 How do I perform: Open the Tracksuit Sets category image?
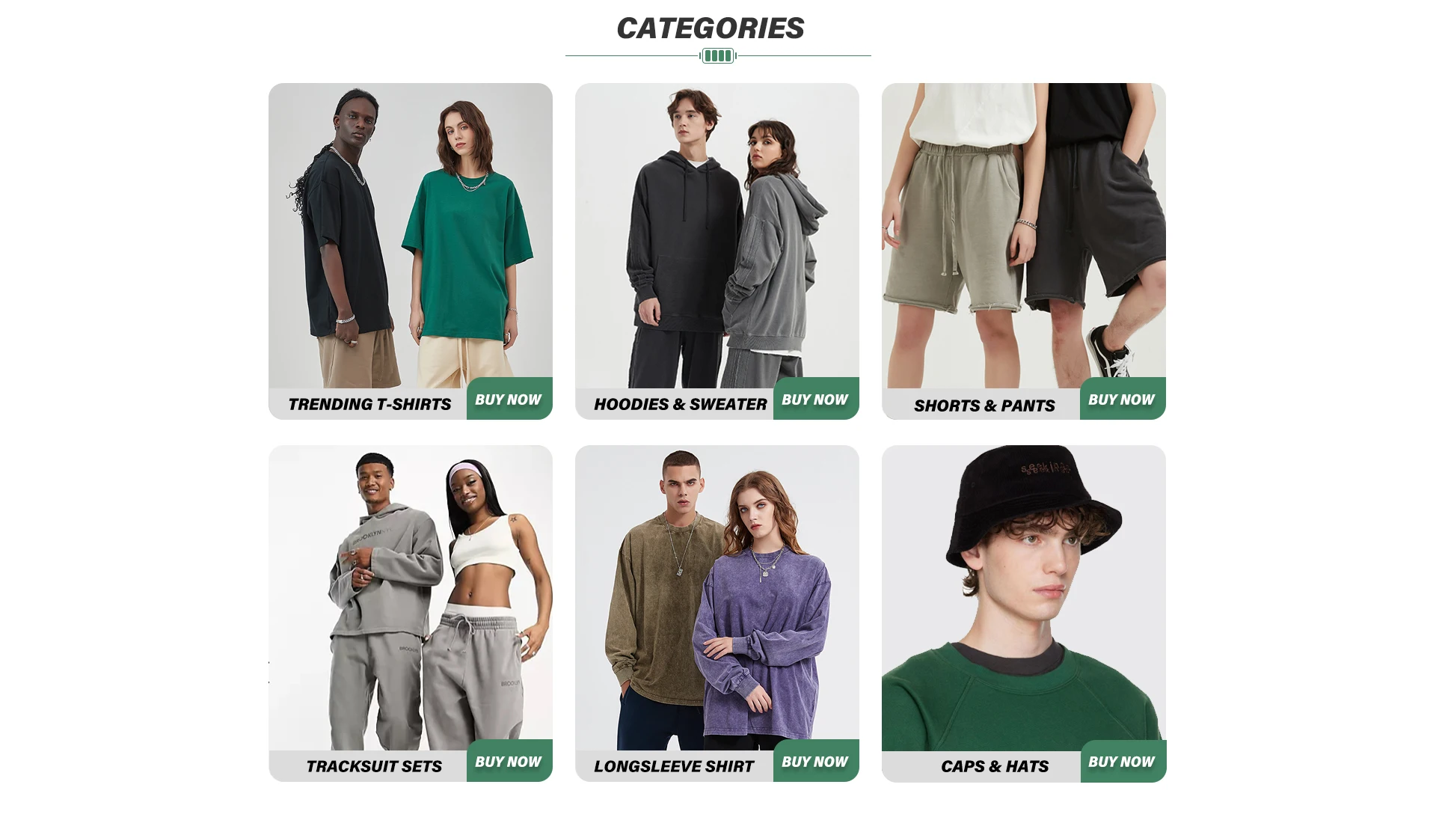(411, 597)
